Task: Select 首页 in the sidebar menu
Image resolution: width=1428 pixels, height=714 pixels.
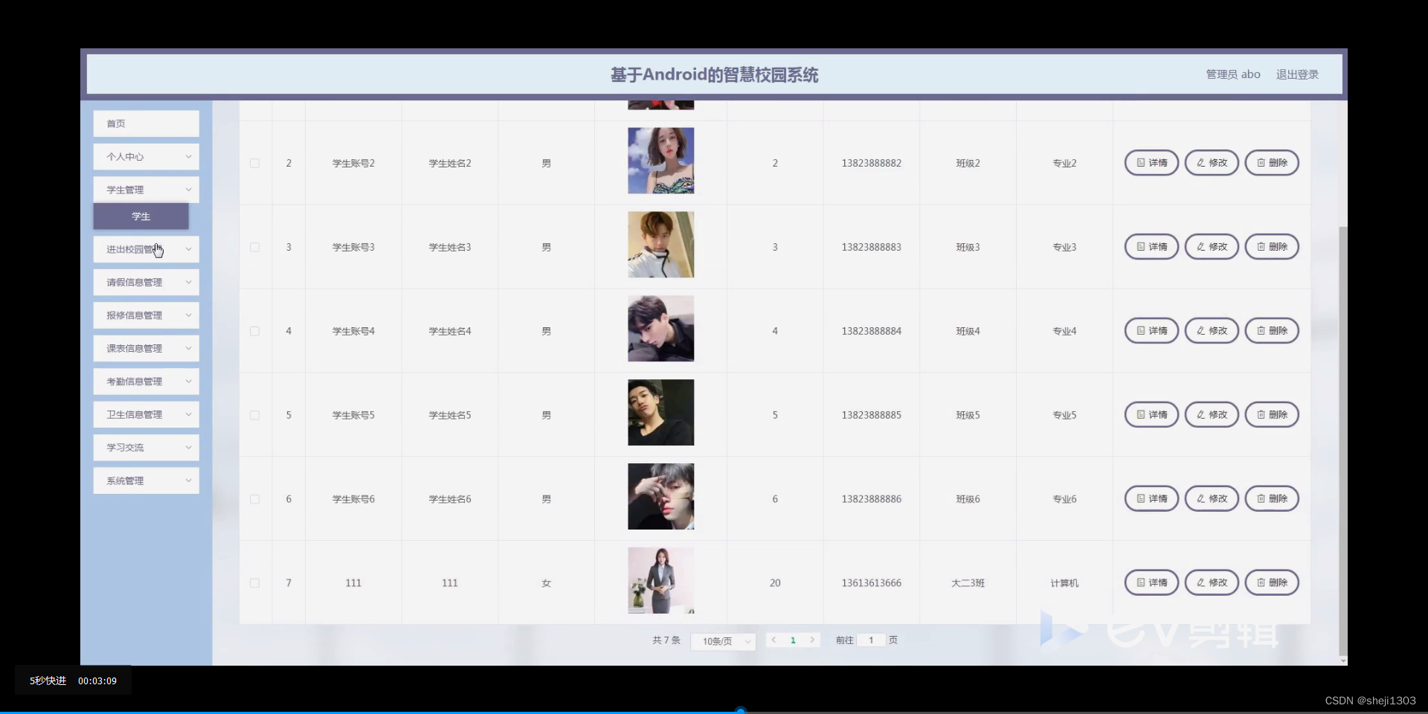Action: (145, 123)
